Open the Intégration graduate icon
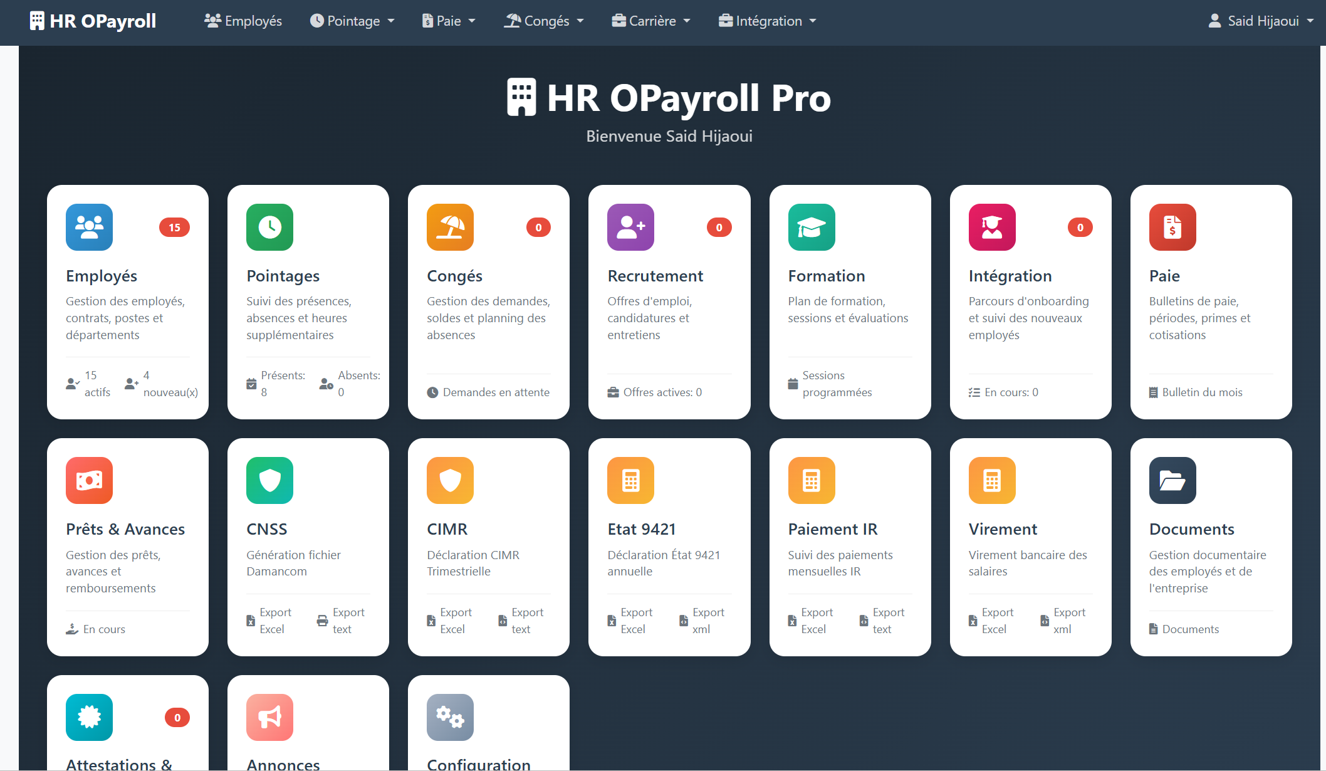 click(992, 227)
